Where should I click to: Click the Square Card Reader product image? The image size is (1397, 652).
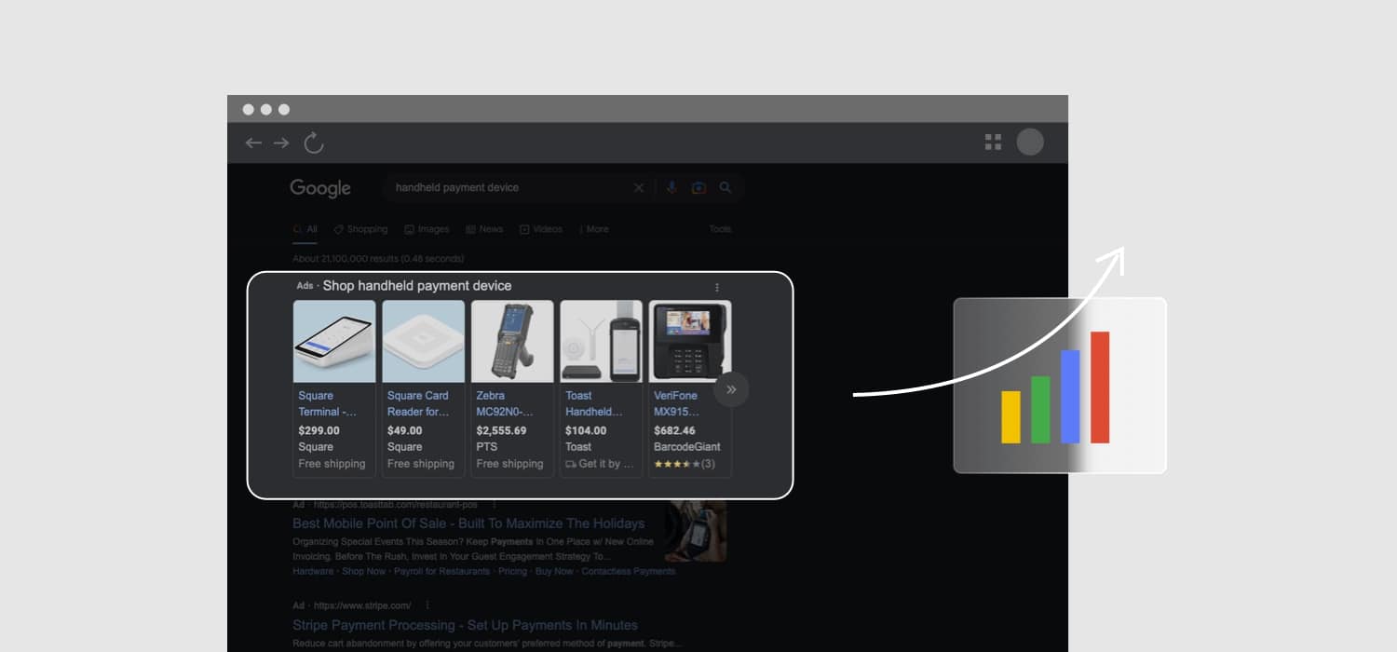[424, 341]
